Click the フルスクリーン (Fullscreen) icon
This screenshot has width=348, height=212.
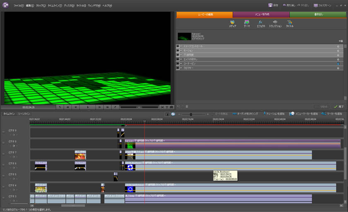coord(316,5)
